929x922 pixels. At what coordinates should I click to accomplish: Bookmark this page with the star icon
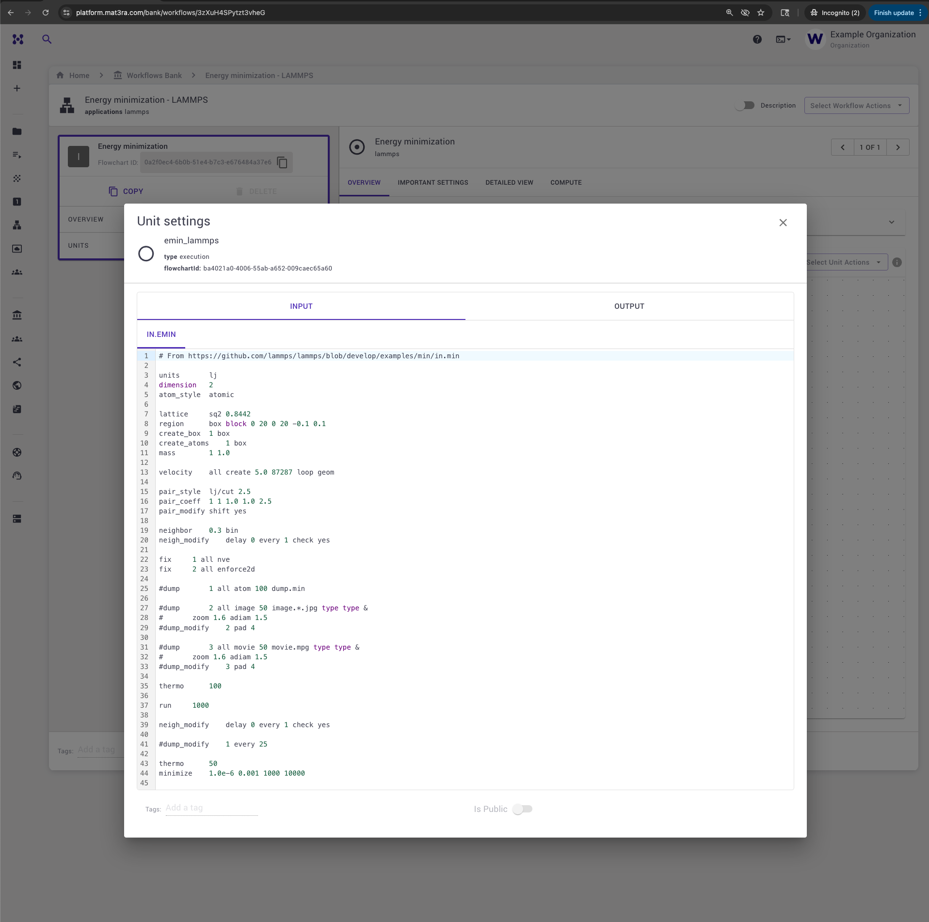click(x=761, y=13)
